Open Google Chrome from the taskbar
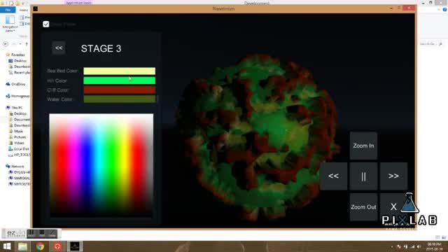Viewport: 448px width, 252px height. [40, 246]
